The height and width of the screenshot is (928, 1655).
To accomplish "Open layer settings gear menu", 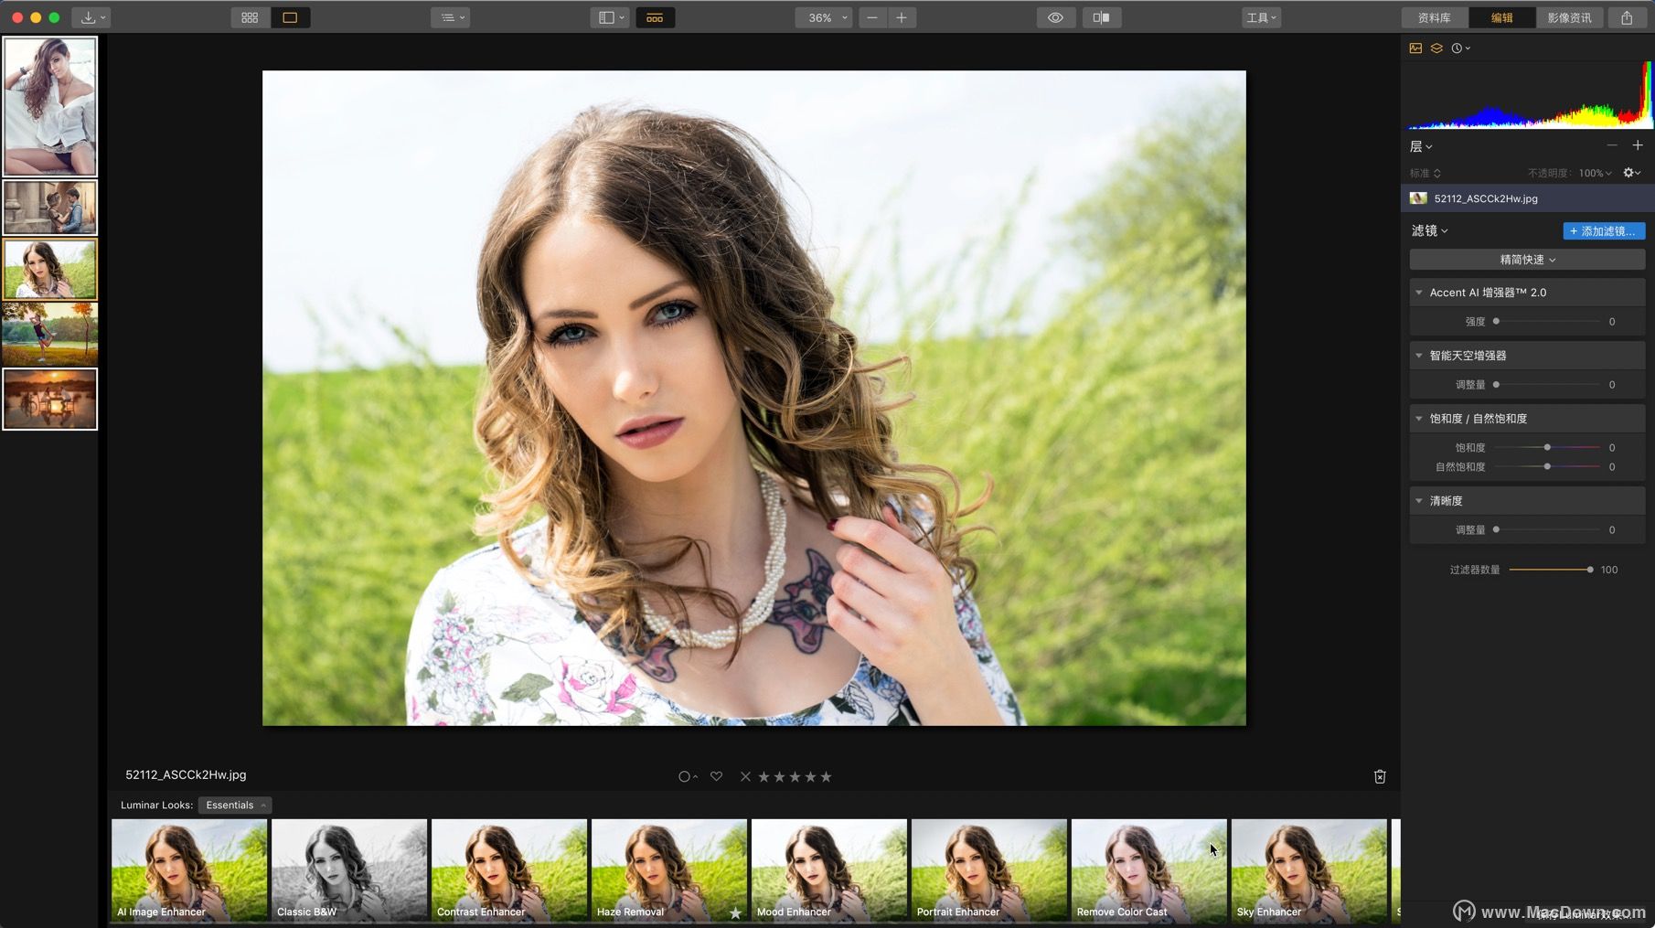I will coord(1631,173).
